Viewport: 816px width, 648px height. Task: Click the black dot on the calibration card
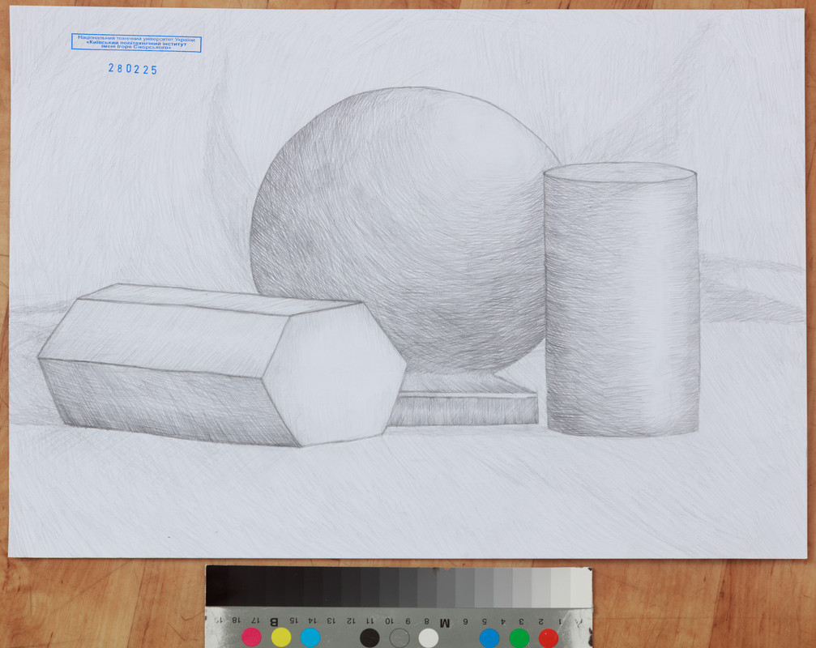point(370,637)
